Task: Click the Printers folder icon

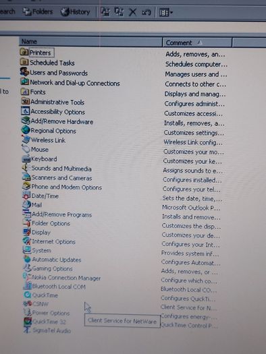Action: point(24,52)
